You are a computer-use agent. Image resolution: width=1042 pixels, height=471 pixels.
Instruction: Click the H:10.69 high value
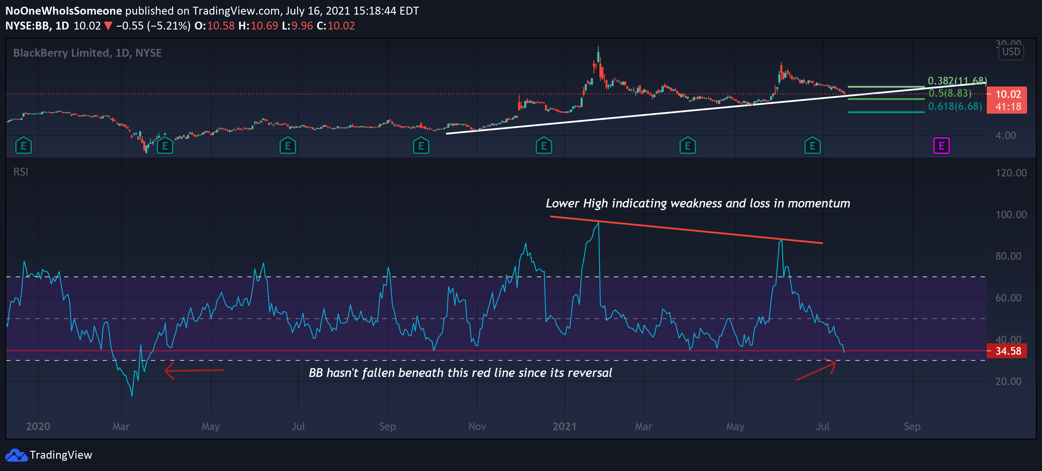click(258, 26)
